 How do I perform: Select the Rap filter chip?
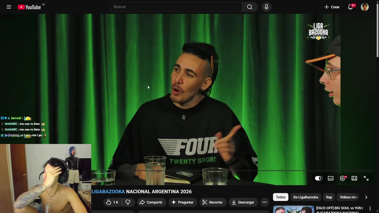click(329, 197)
